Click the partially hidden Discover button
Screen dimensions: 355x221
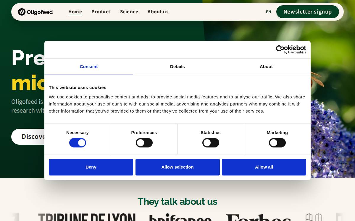28,137
